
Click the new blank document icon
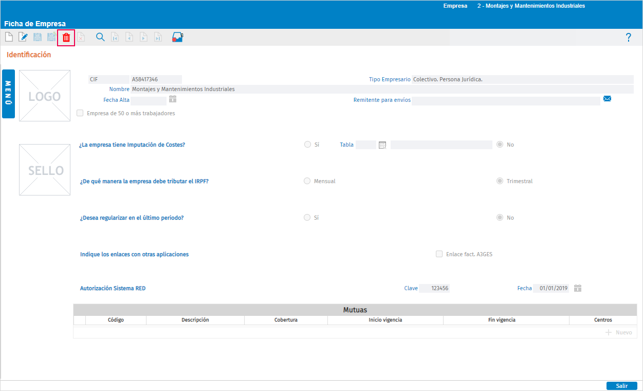point(8,37)
